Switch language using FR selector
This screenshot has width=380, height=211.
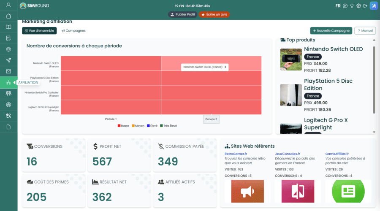338,6
